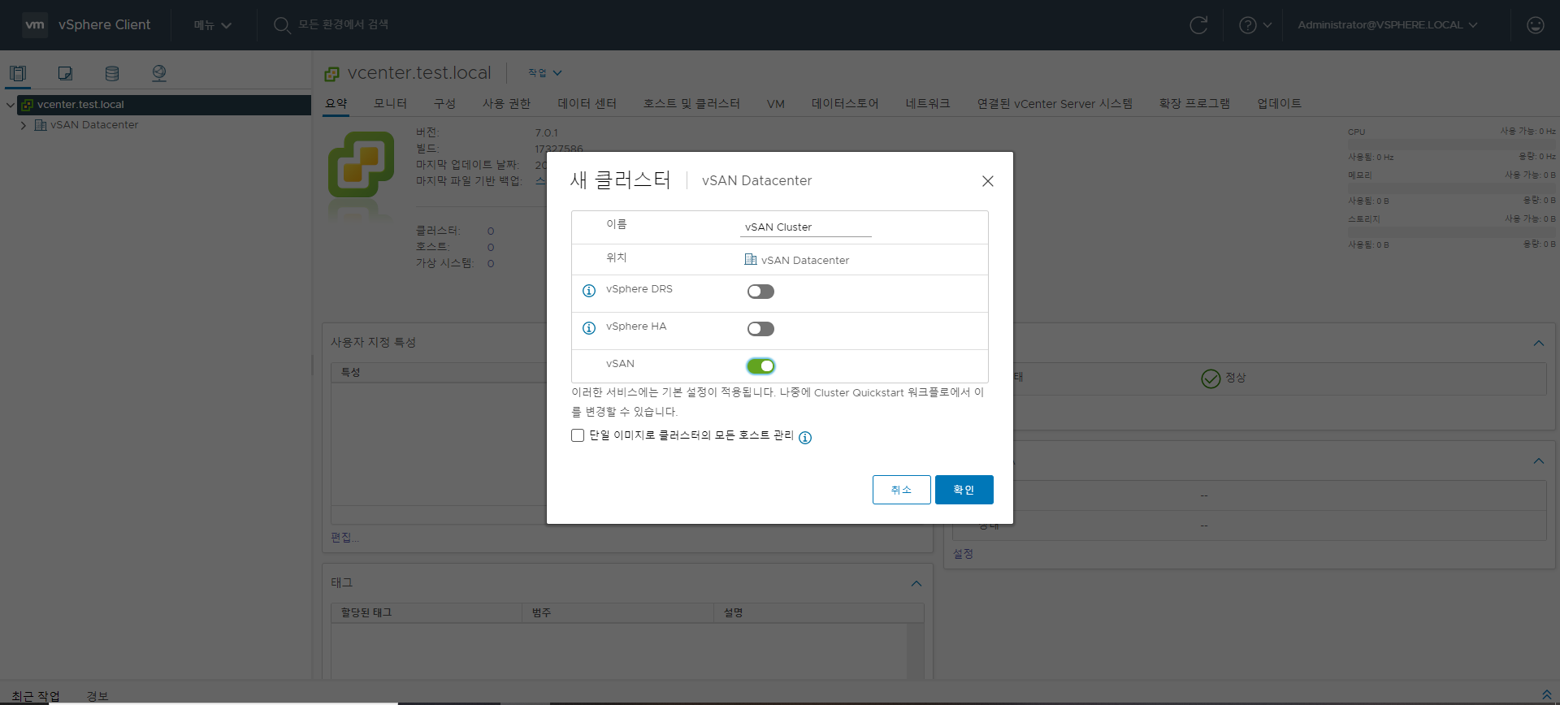Switch to the 사용 권한 tab
The image size is (1560, 705).
506,104
